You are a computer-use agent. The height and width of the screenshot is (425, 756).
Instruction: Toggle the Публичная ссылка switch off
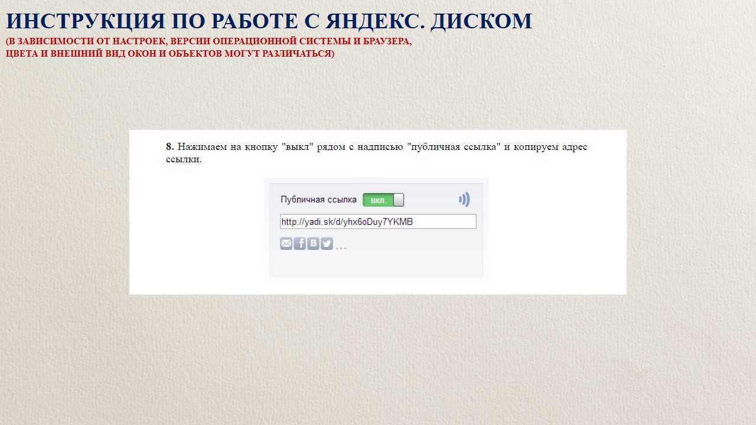pyautogui.click(x=383, y=200)
